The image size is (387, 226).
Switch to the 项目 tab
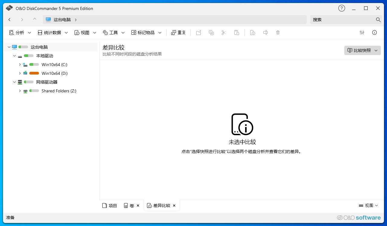(x=110, y=205)
